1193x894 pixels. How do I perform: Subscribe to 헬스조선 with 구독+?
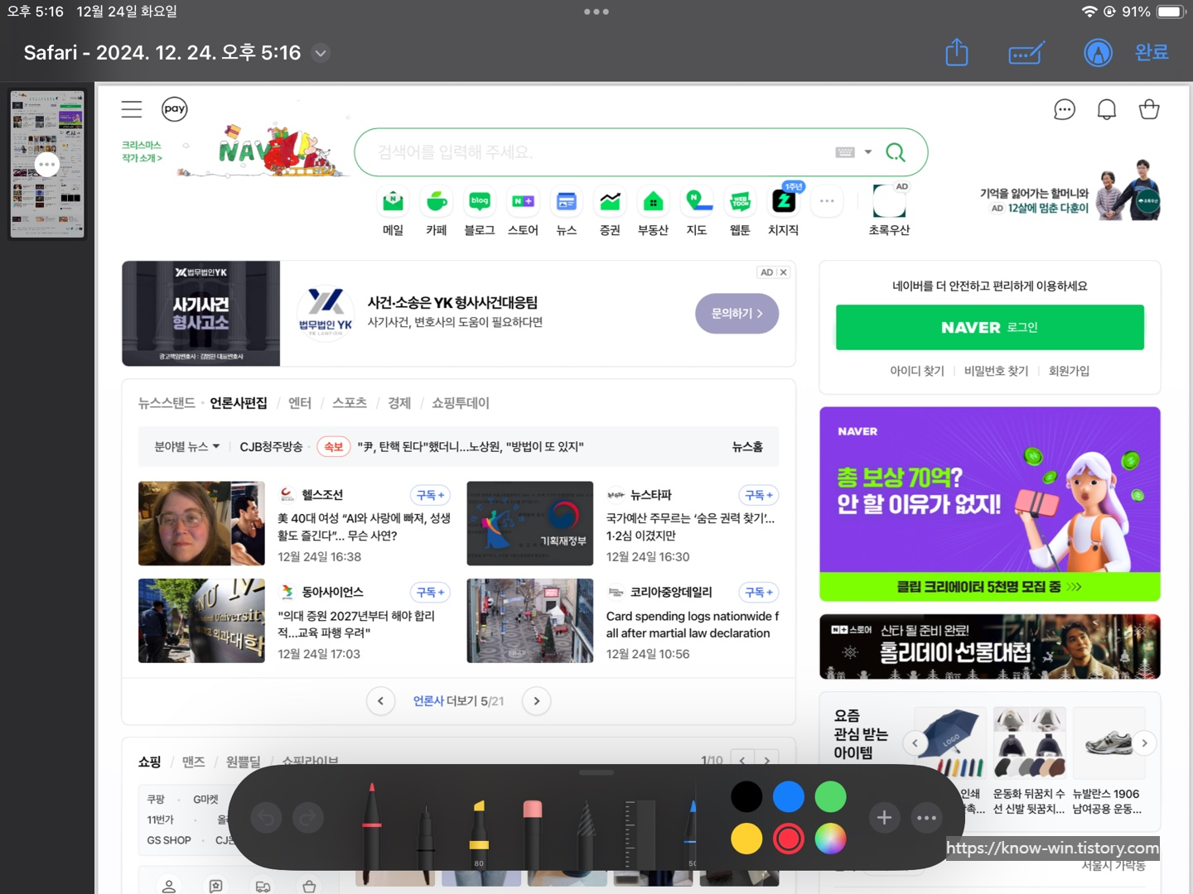click(x=431, y=495)
